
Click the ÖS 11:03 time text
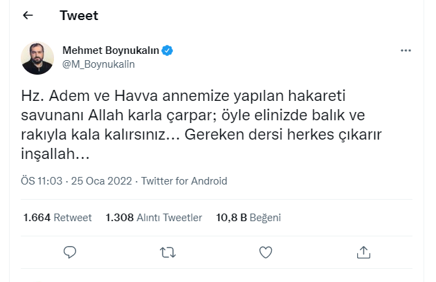[x=42, y=181]
